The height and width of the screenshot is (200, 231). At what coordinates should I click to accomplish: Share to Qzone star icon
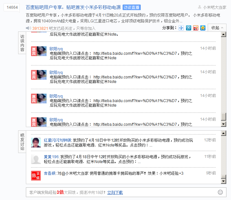point(203,28)
